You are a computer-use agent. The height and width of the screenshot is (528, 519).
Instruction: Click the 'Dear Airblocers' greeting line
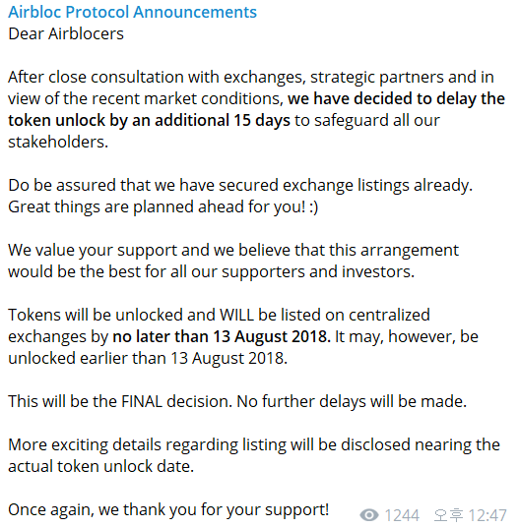(66, 34)
